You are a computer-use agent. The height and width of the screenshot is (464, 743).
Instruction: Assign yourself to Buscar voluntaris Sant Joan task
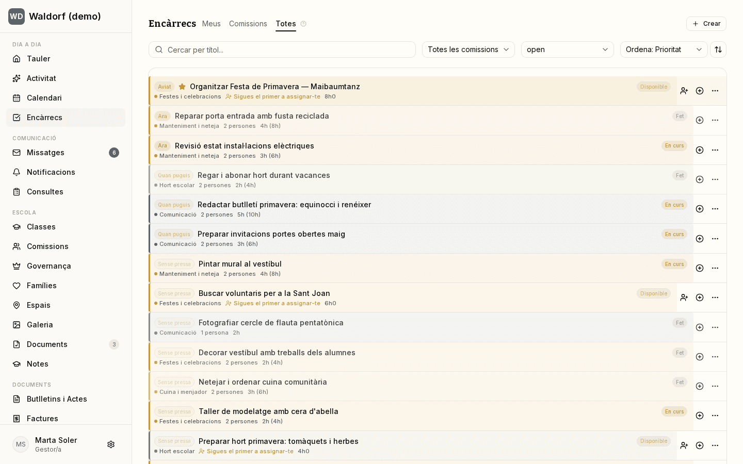click(x=684, y=297)
